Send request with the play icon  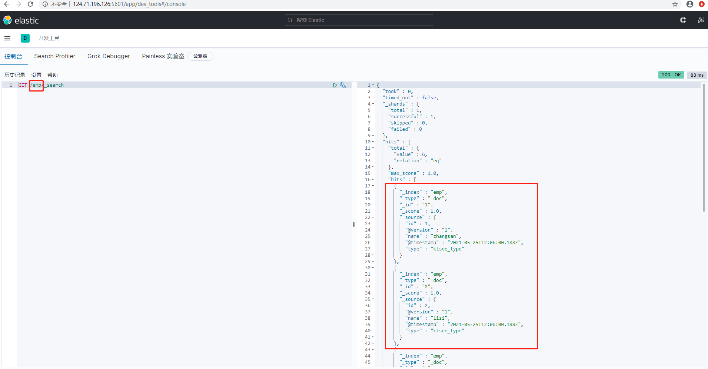[335, 85]
